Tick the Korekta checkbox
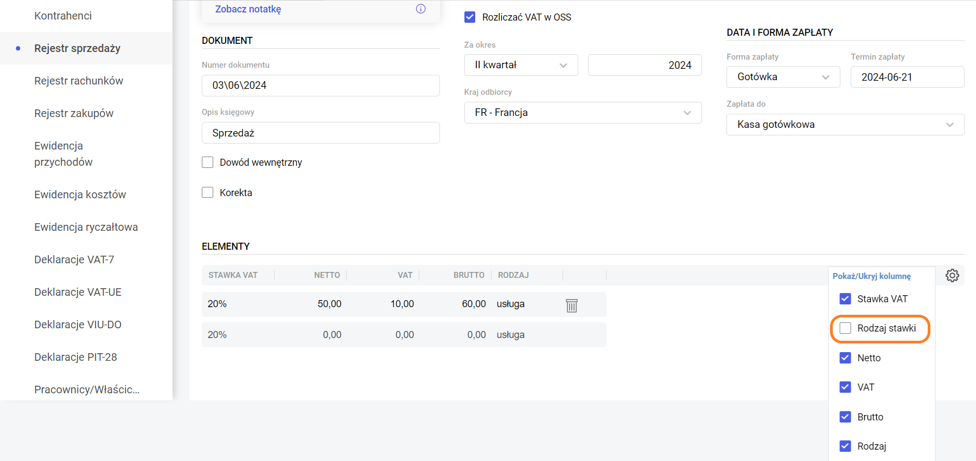Viewport: 976px width, 461px height. [x=208, y=193]
